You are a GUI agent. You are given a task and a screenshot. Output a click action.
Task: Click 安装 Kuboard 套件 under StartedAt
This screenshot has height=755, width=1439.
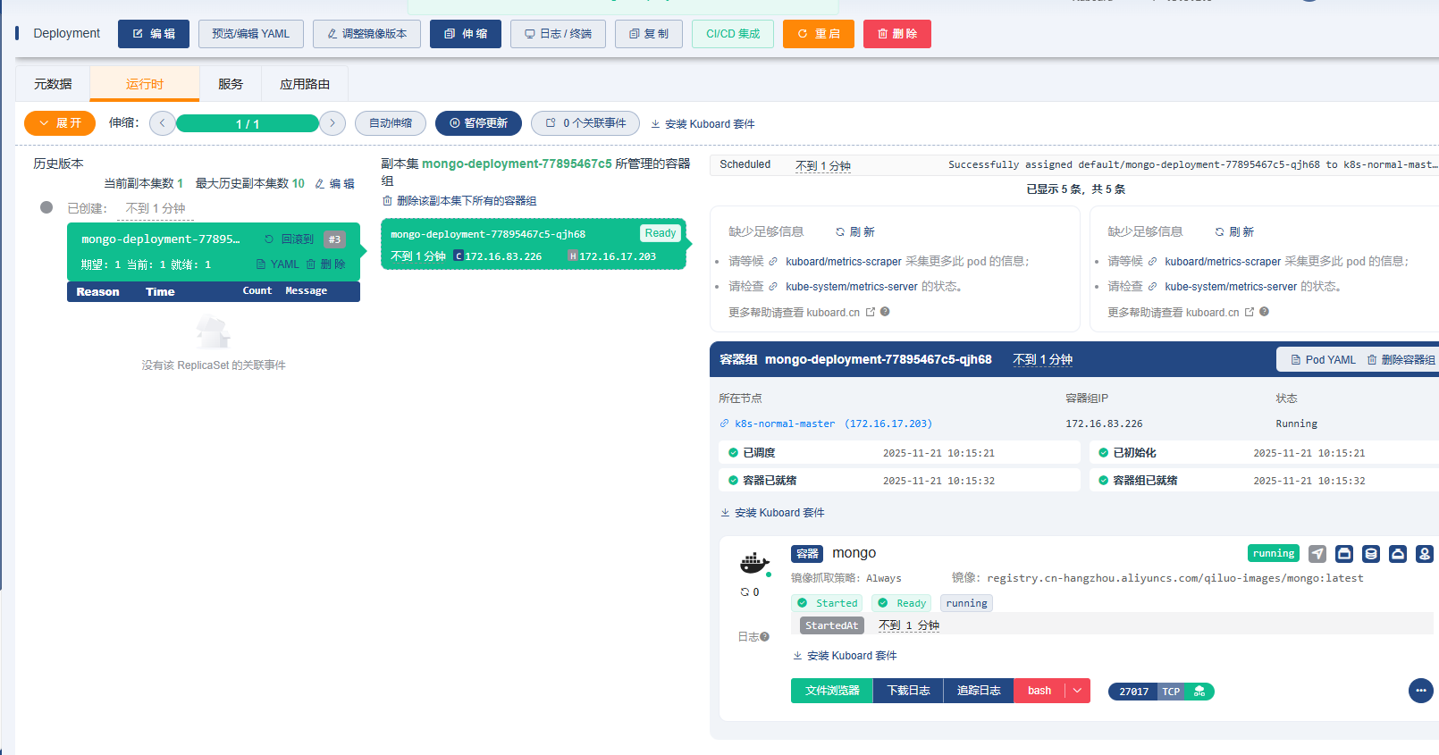pos(845,656)
